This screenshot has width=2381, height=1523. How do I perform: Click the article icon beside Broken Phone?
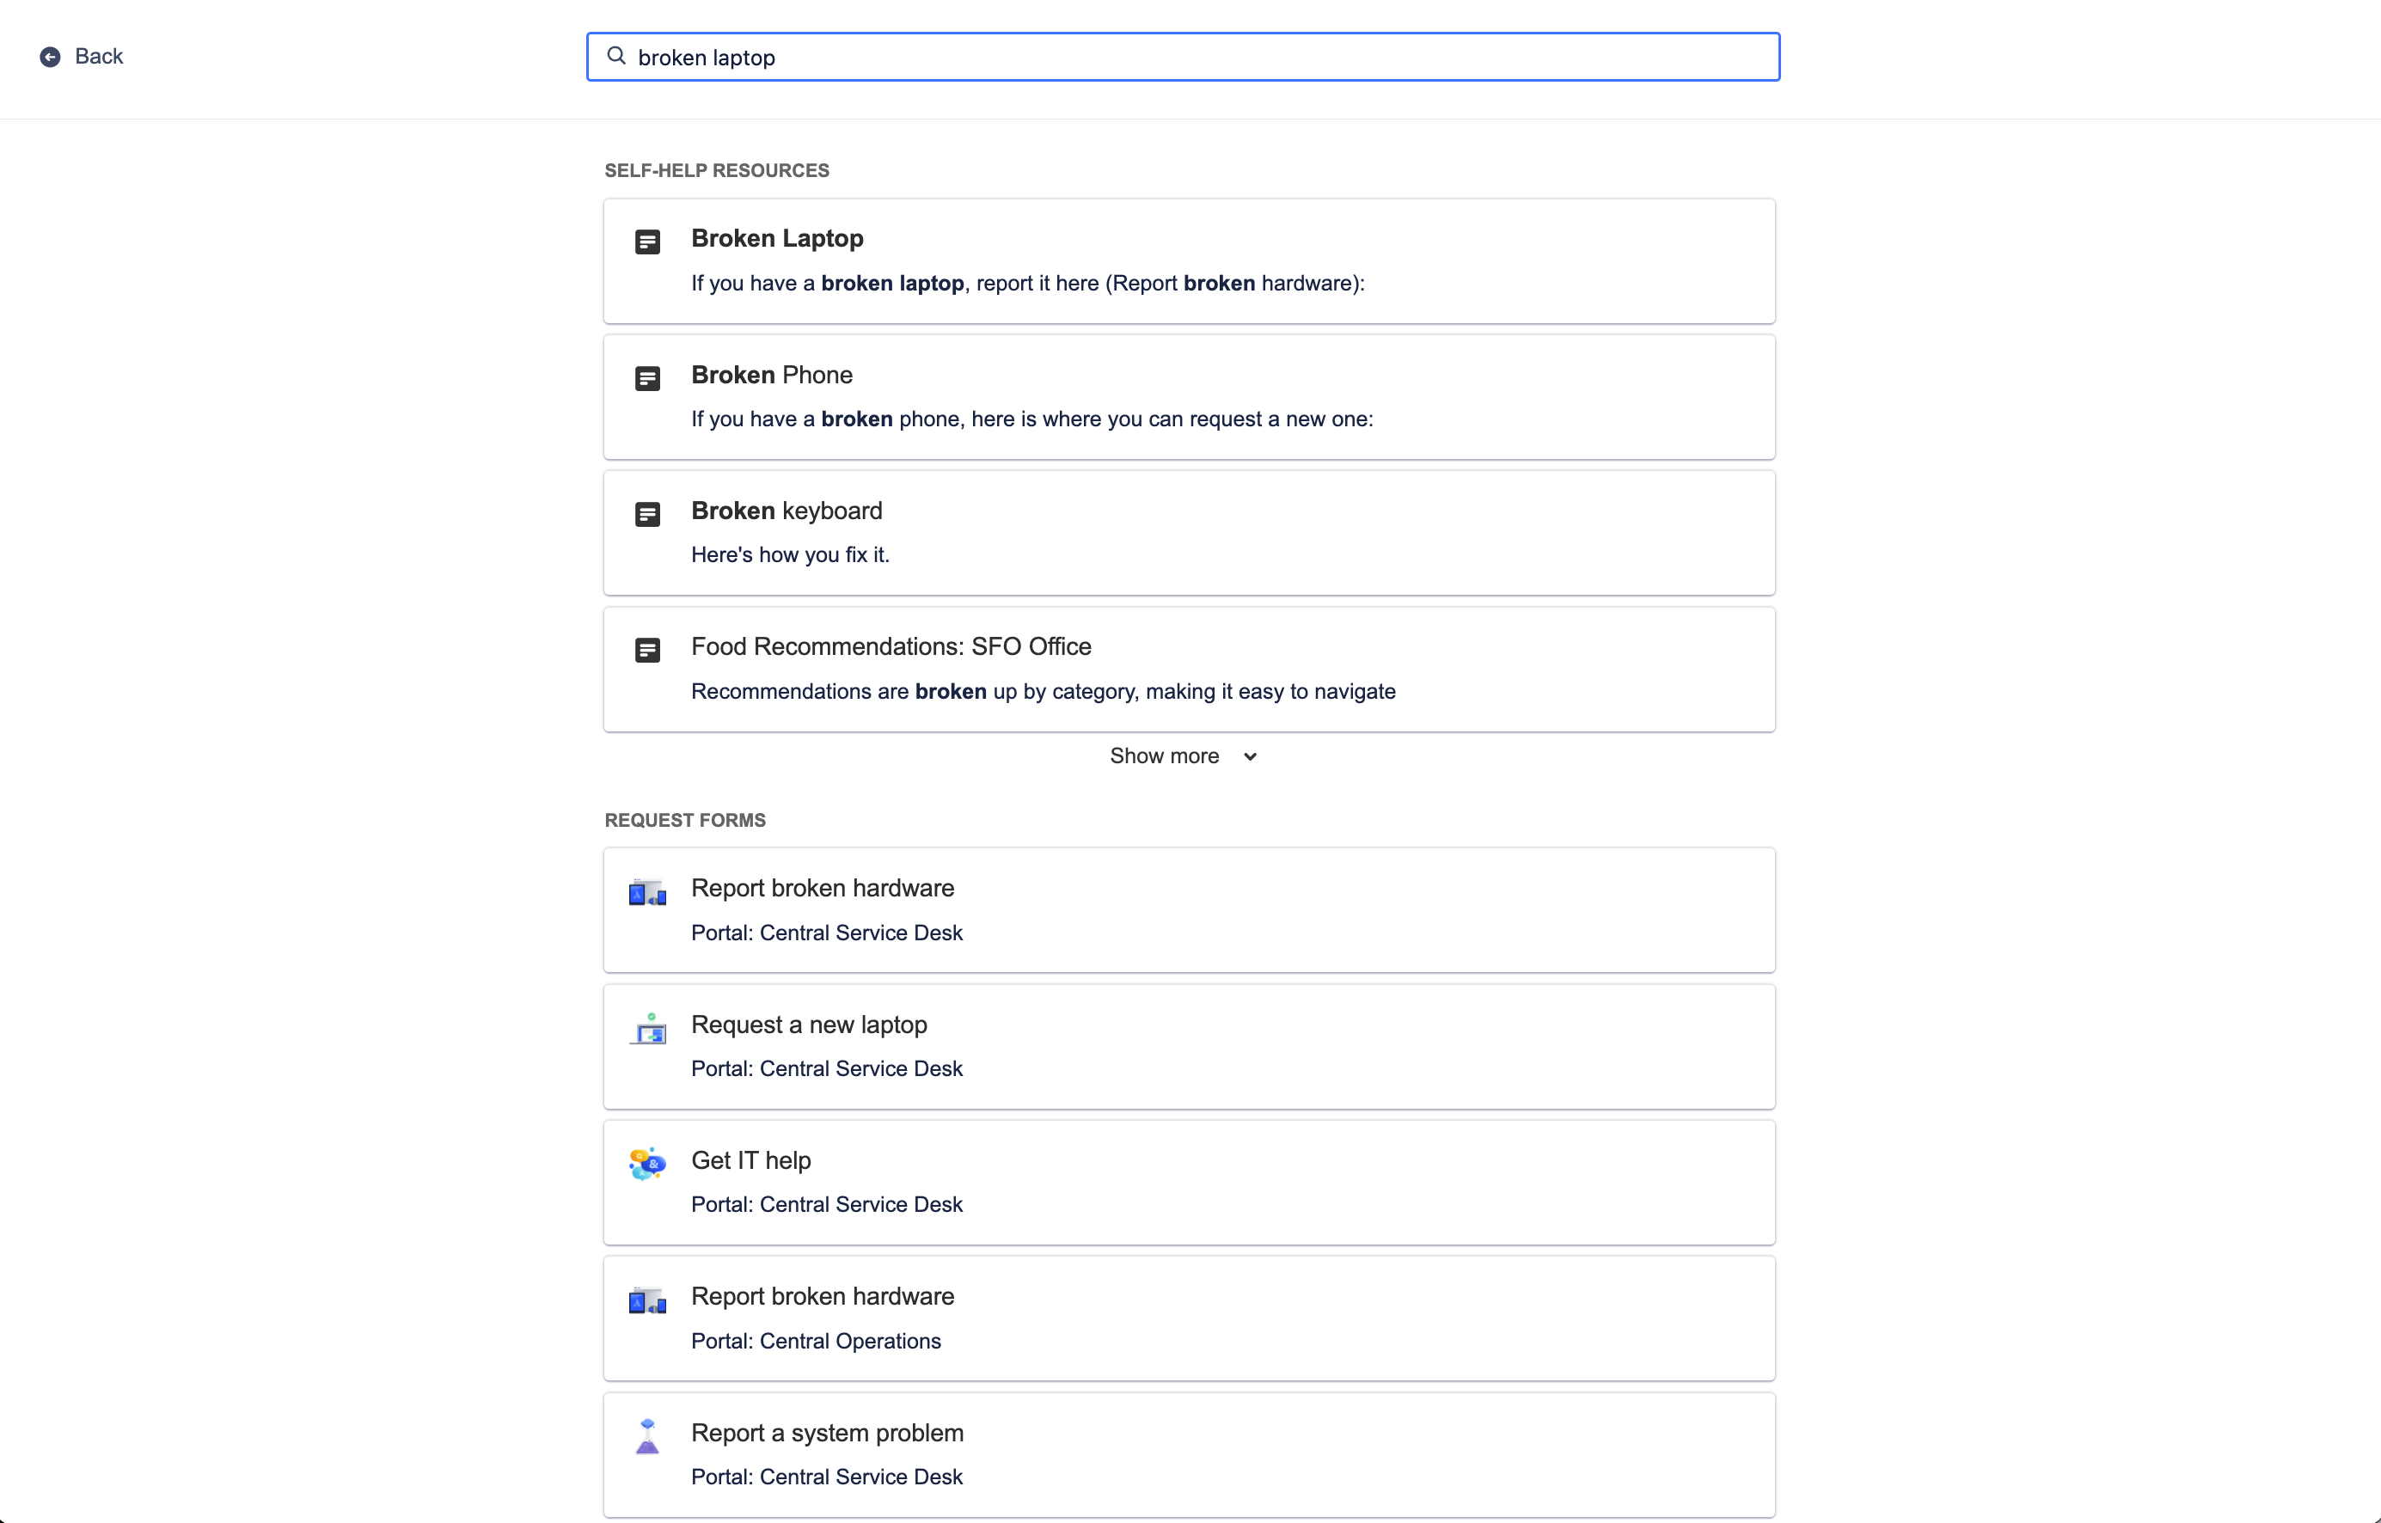coord(647,376)
